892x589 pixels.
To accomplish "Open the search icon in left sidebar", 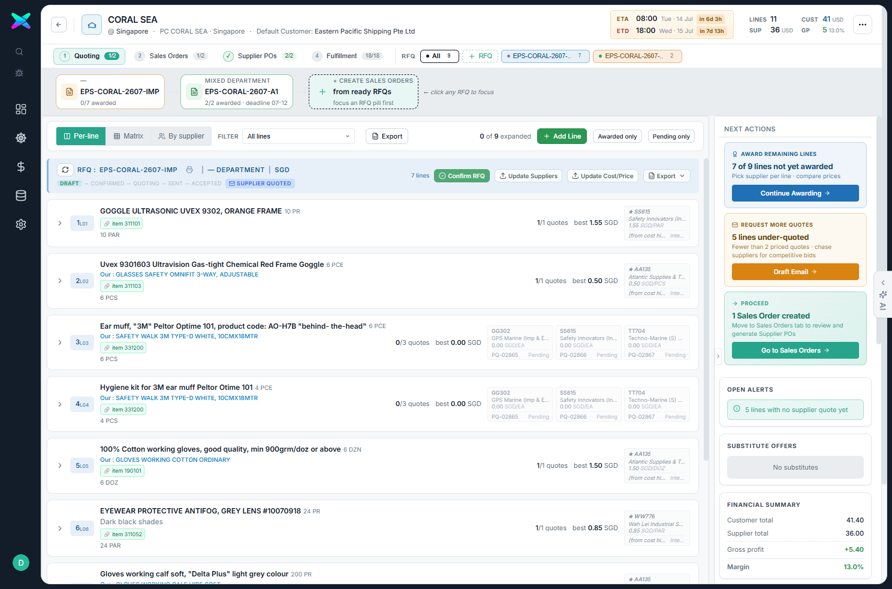I will tap(20, 52).
